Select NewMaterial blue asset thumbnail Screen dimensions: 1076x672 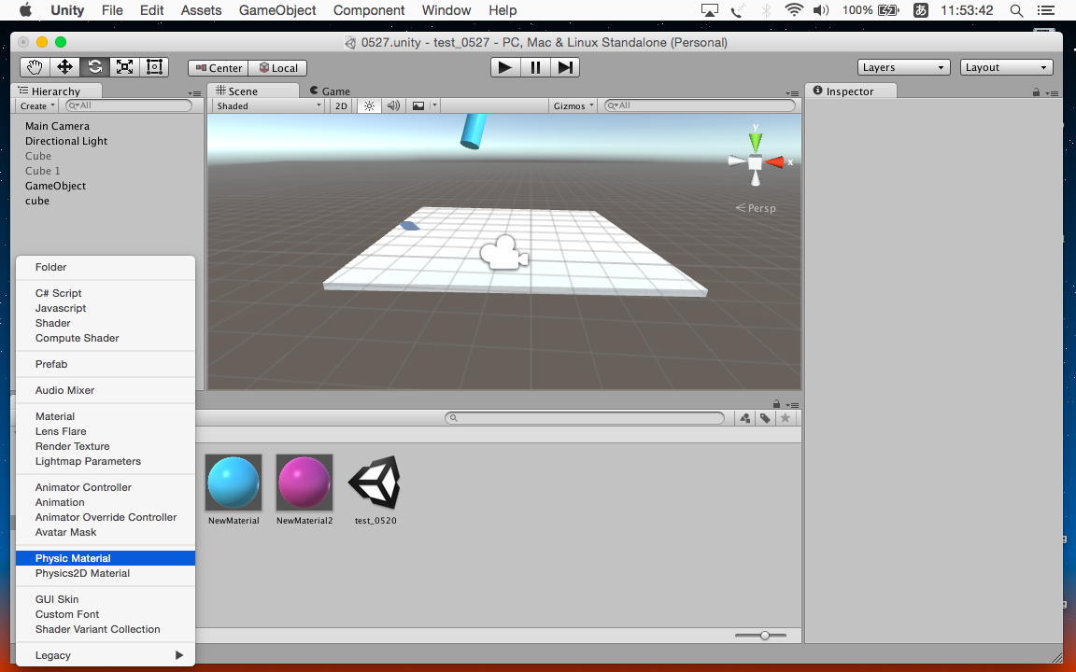click(x=234, y=483)
